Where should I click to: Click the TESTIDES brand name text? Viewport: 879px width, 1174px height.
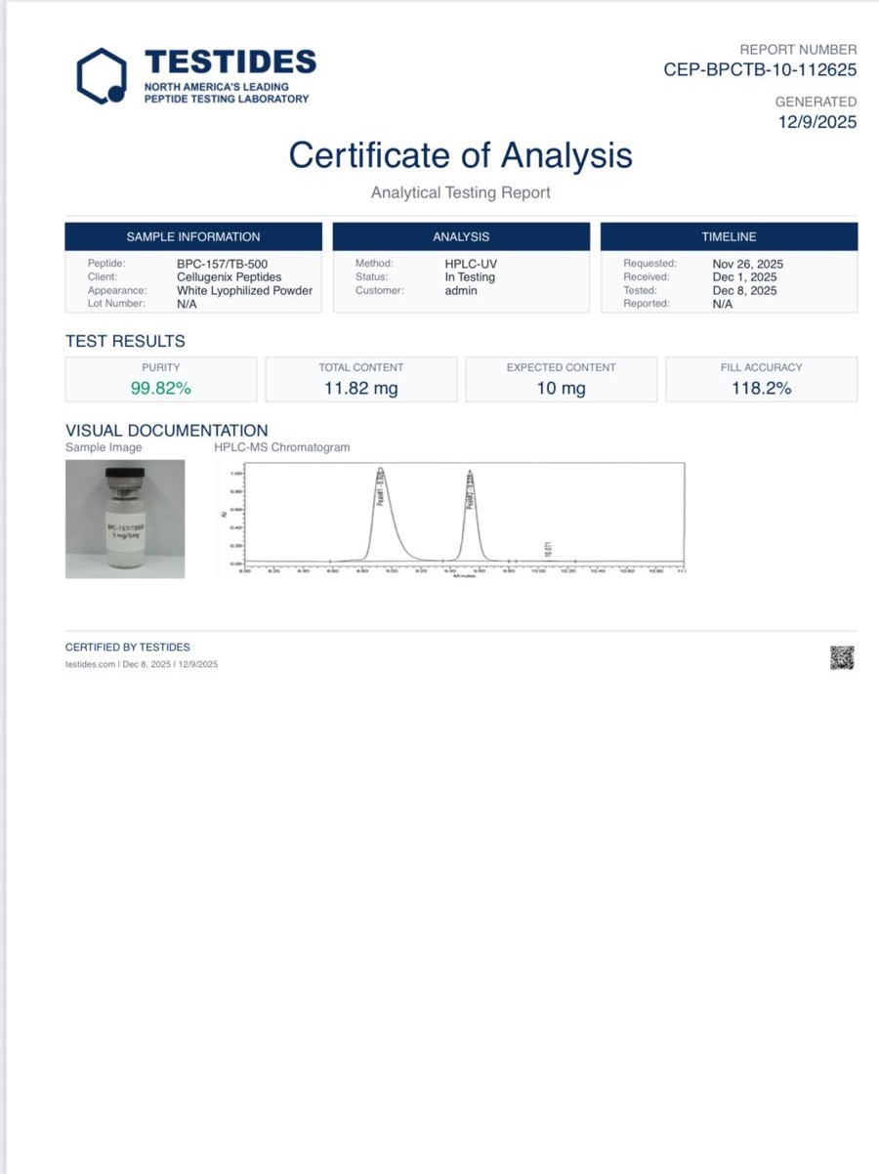click(230, 63)
